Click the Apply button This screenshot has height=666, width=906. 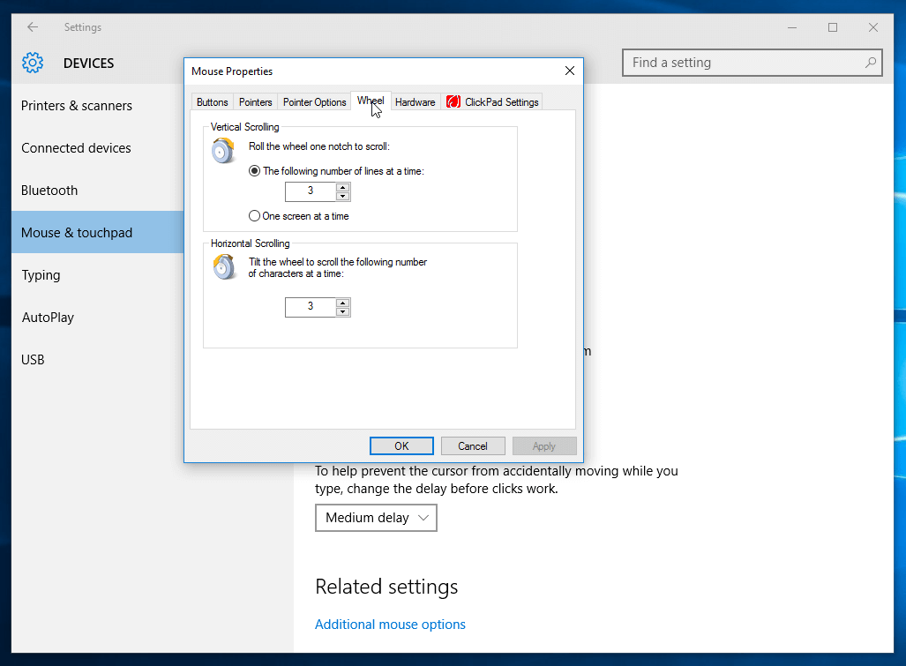coord(544,446)
